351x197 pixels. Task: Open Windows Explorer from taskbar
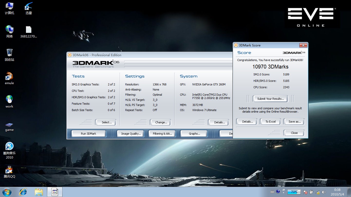pyautogui.click(x=39, y=192)
